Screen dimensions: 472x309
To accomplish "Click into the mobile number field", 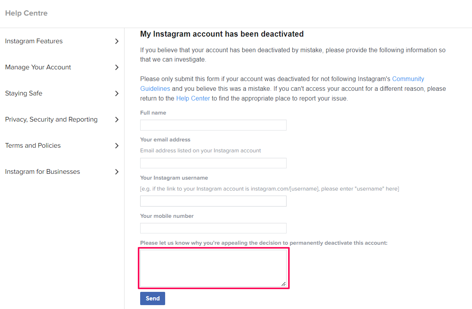I will (x=213, y=228).
